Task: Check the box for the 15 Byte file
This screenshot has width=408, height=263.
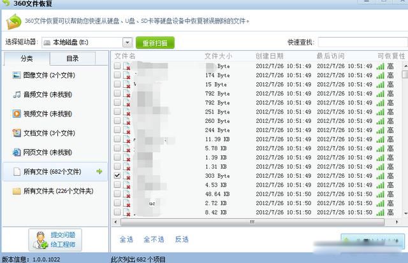Action: pos(117,84)
